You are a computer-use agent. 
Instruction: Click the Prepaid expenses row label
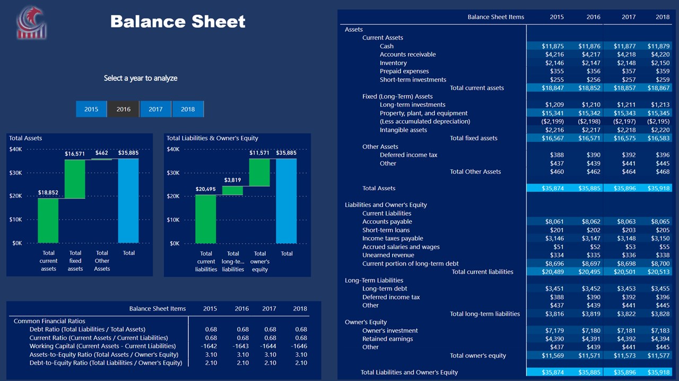point(404,71)
